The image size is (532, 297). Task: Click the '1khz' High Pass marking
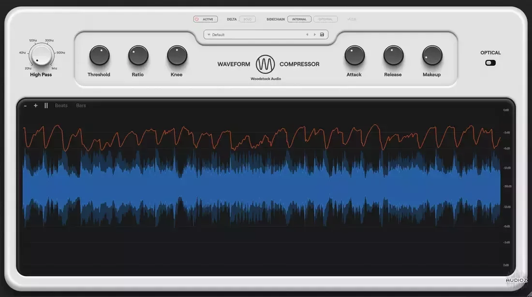click(x=54, y=69)
